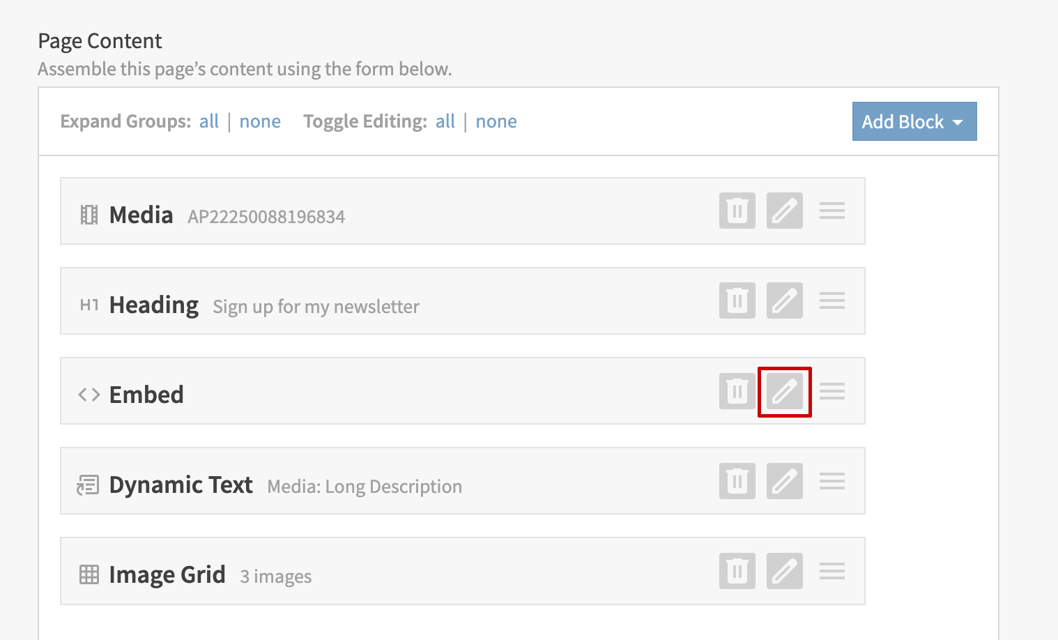Toggle editing on for all blocks
This screenshot has width=1058, height=640.
coord(445,121)
